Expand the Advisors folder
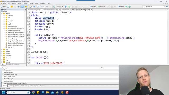 4,16
